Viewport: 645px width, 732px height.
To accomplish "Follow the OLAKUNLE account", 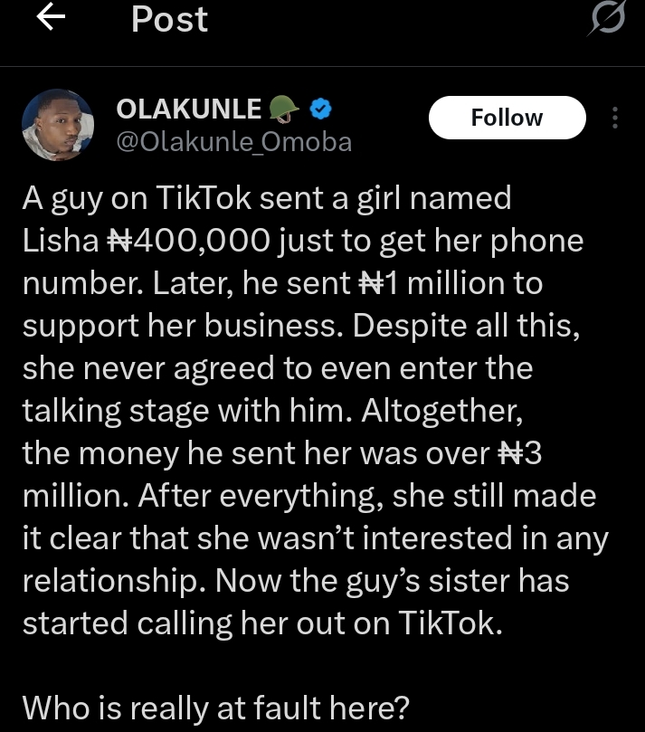I will [x=507, y=118].
